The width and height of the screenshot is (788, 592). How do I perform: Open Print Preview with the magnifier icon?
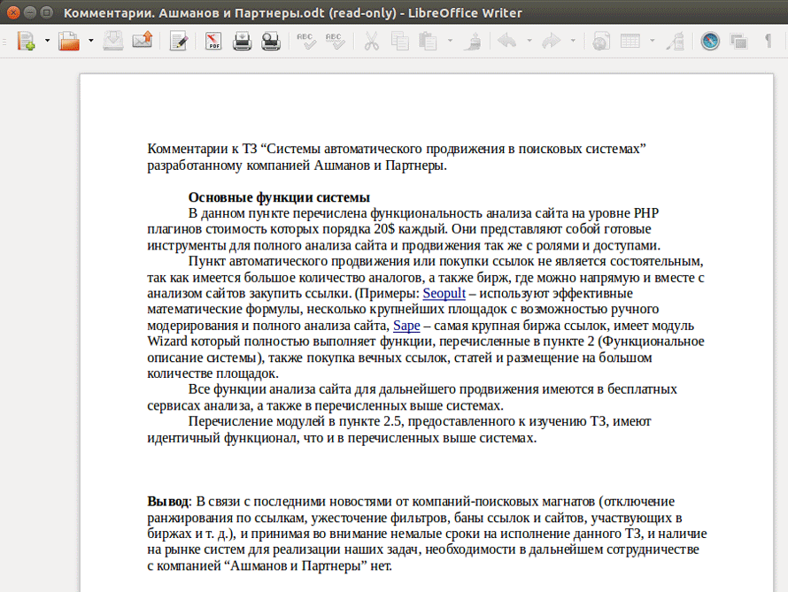tap(271, 41)
